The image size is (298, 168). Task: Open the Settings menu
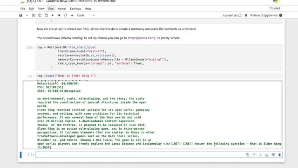point(75,9)
